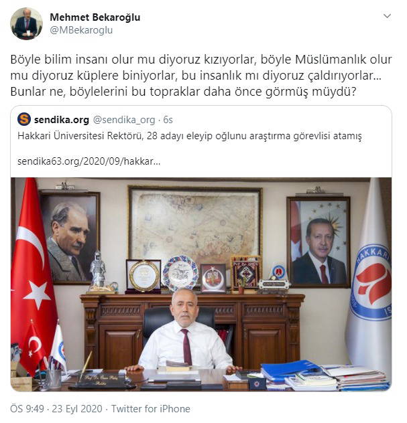Click the HAKKARI logo on the white flag

[373, 282]
